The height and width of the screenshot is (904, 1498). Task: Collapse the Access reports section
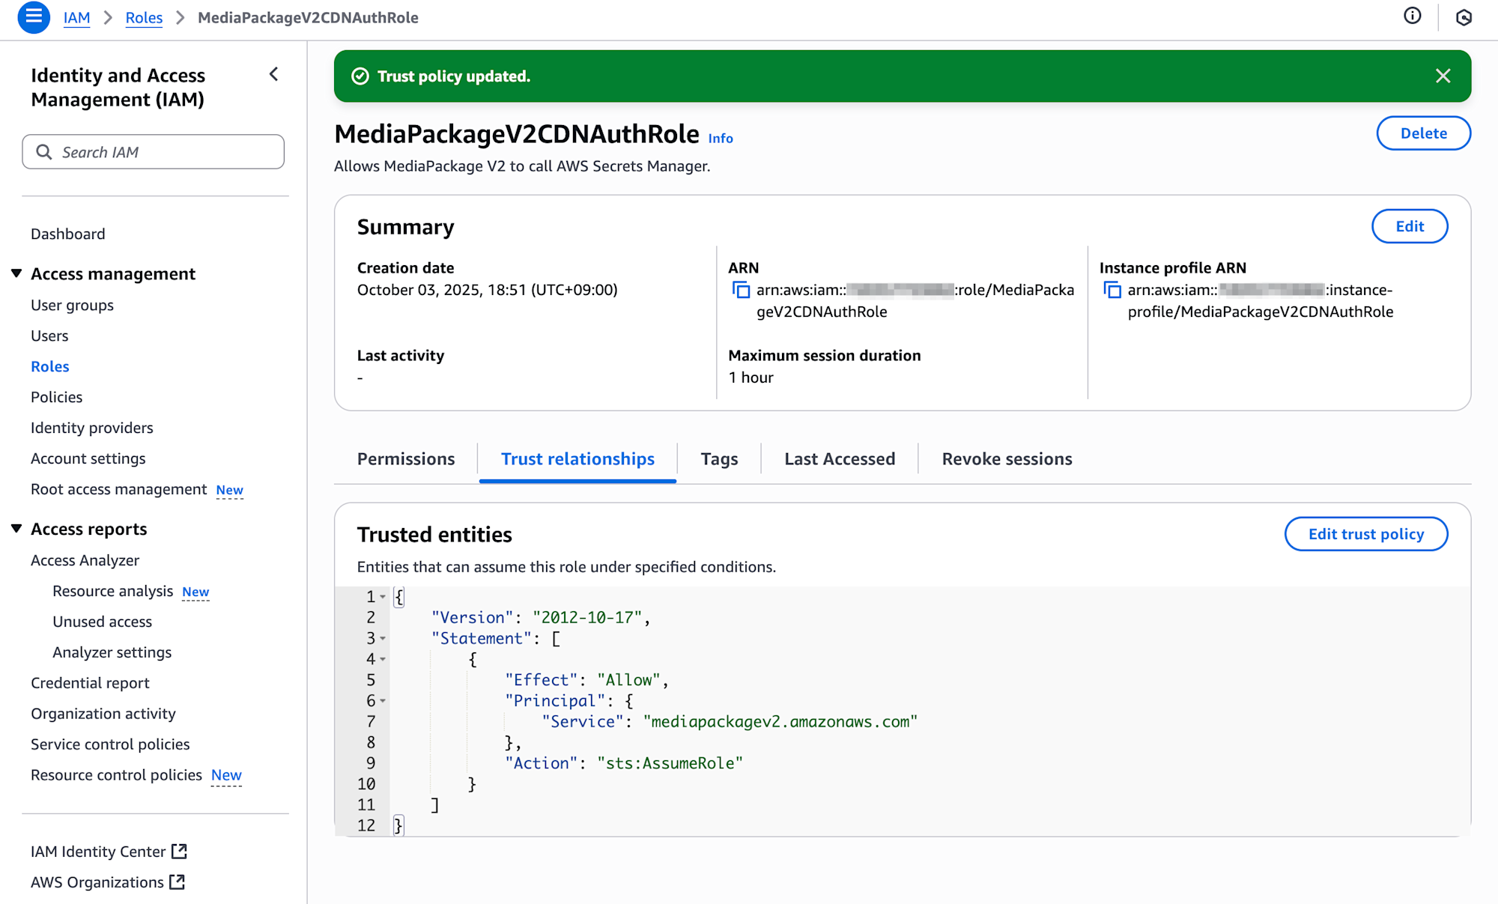16,529
